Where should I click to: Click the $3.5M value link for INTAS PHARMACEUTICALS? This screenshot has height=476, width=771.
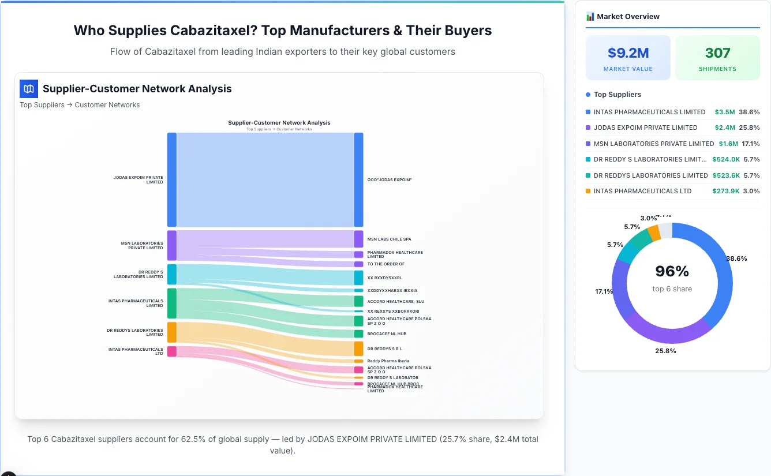[x=725, y=112]
